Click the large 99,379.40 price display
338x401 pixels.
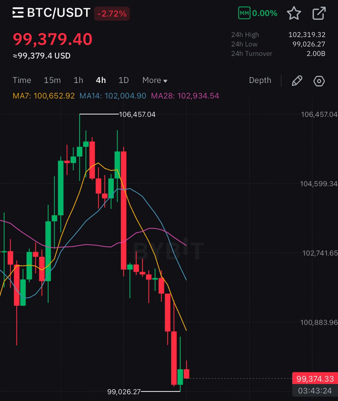[52, 39]
